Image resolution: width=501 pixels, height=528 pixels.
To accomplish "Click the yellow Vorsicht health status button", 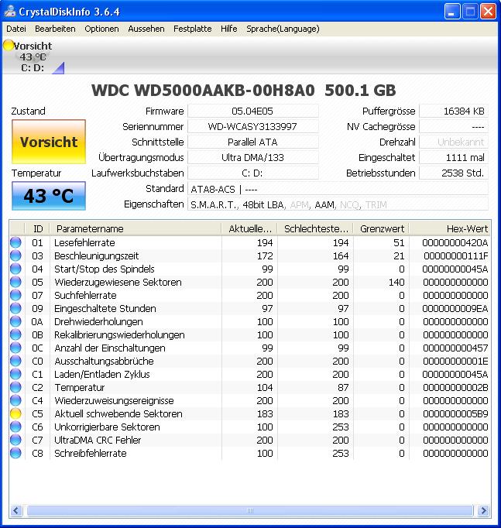I will coord(49,142).
